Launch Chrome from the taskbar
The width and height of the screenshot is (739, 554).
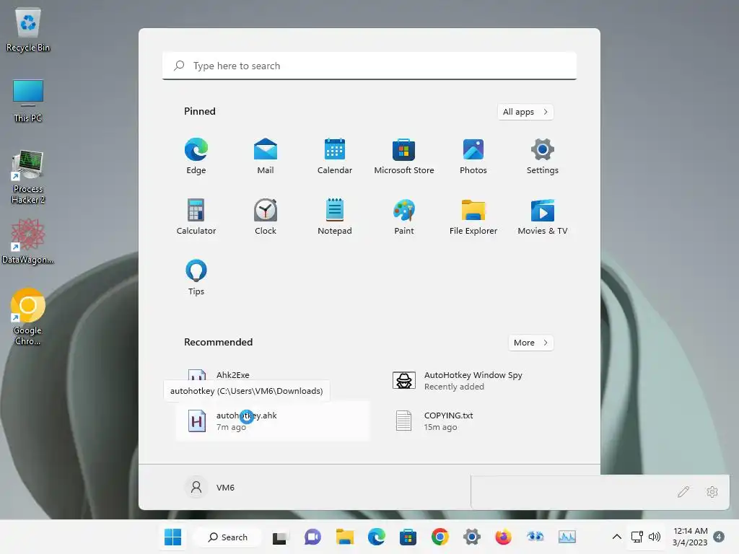click(x=440, y=537)
